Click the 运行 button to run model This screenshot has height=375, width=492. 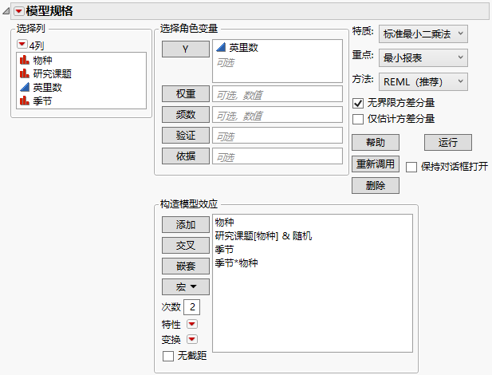(448, 143)
